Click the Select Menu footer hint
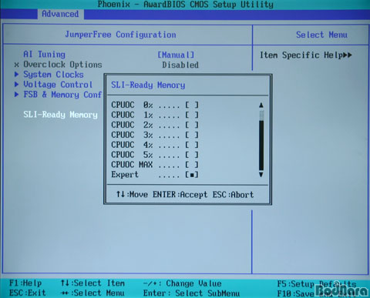Image resolution: width=370 pixels, height=298 pixels. (92, 293)
